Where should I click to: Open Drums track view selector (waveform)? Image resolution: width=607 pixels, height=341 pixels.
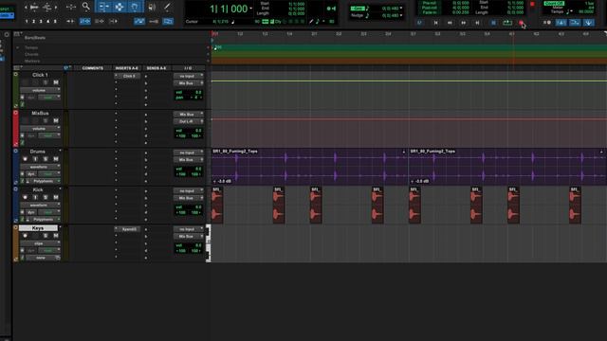coord(40,167)
